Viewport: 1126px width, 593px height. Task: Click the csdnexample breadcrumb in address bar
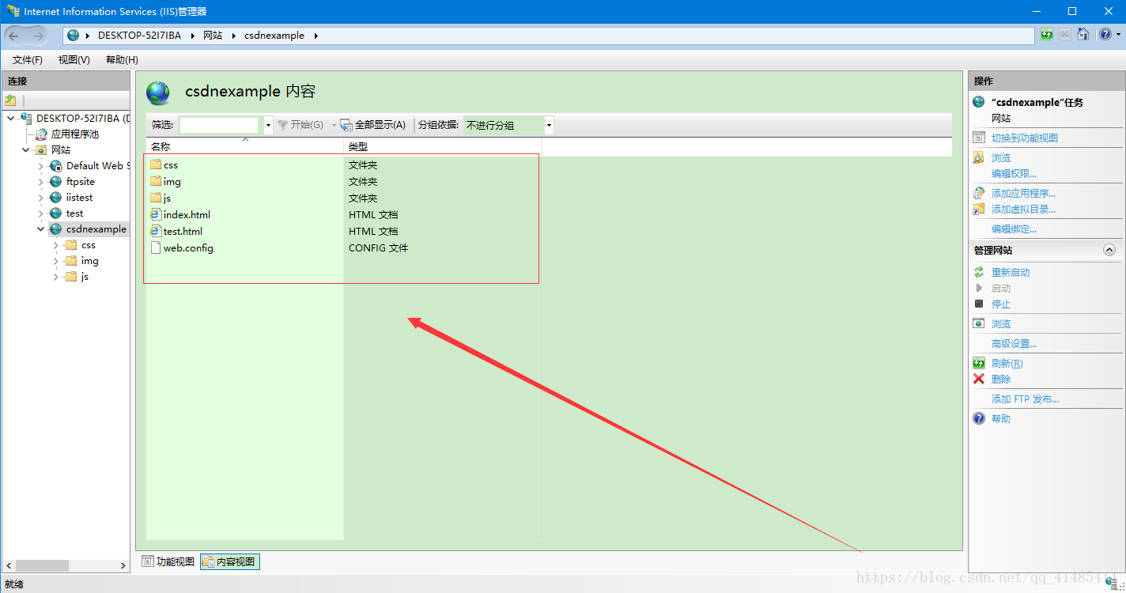tap(274, 36)
